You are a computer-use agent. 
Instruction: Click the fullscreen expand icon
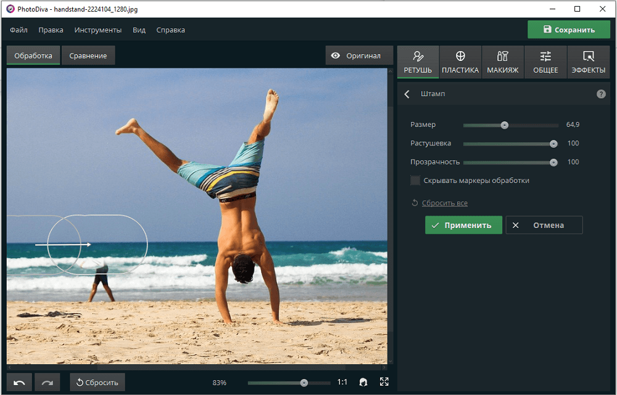tap(384, 382)
